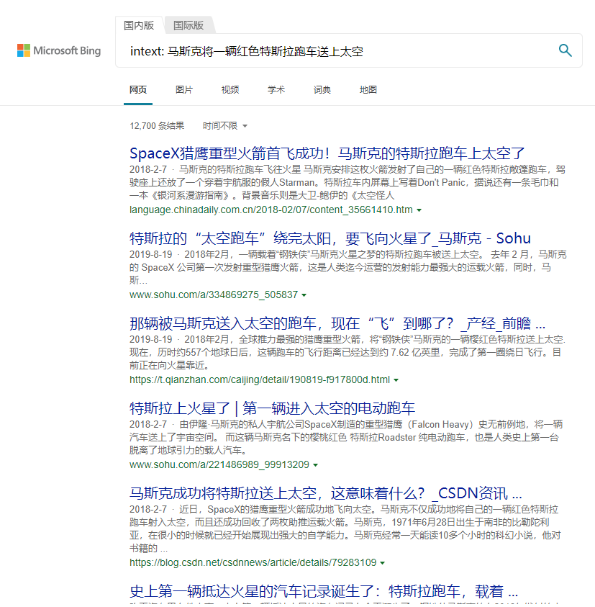Image resolution: width=595 pixels, height=607 pixels.
Task: Switch to the 国际版 tab
Action: [x=189, y=25]
